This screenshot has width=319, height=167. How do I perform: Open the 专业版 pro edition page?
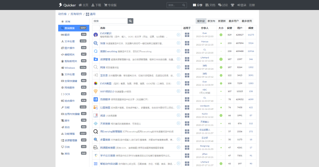tap(110, 5)
